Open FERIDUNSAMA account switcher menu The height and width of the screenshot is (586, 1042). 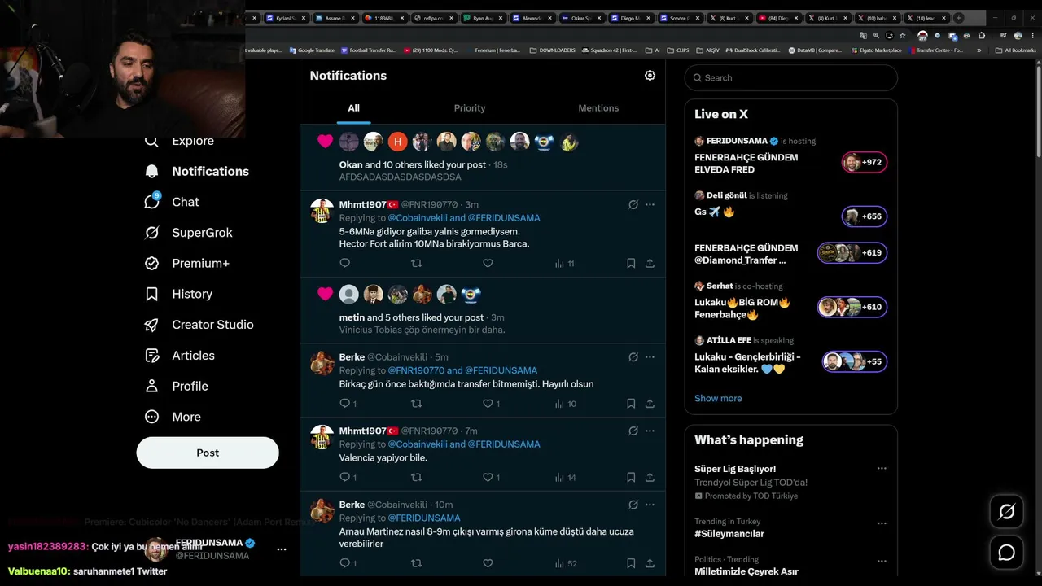click(x=282, y=549)
